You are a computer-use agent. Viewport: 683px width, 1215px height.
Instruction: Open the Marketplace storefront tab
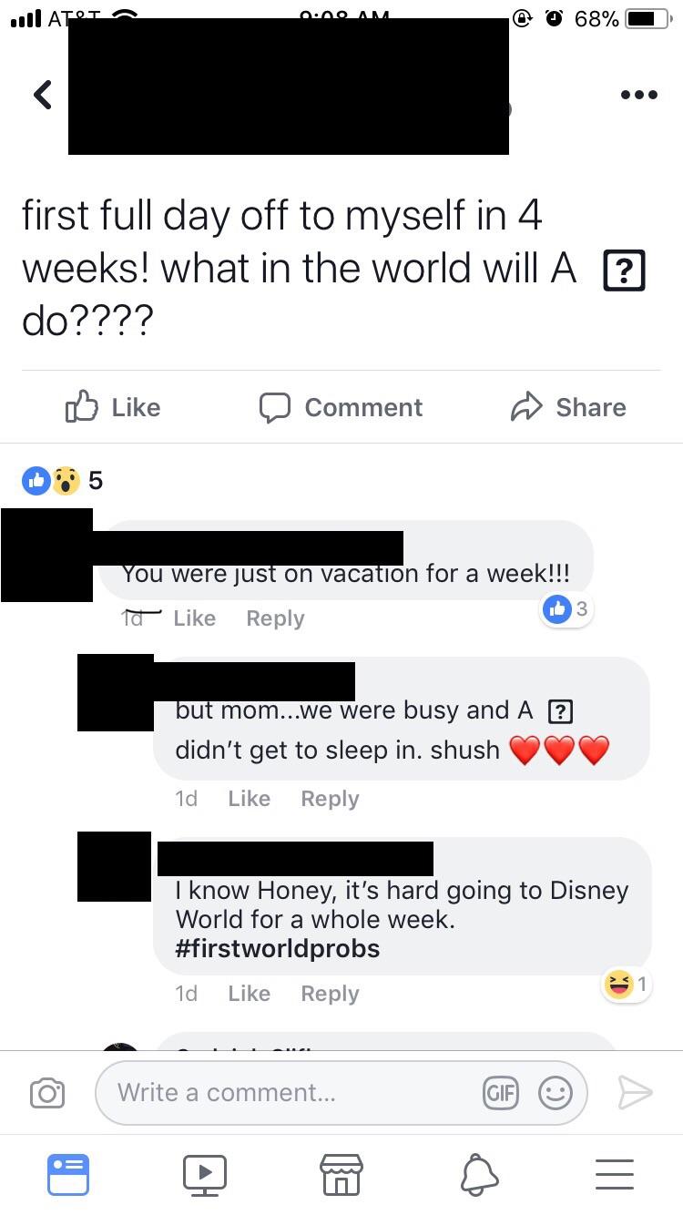pyautogui.click(x=341, y=1174)
